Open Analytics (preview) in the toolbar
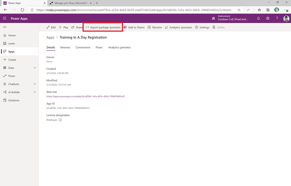291x186 pixels. (179, 27)
